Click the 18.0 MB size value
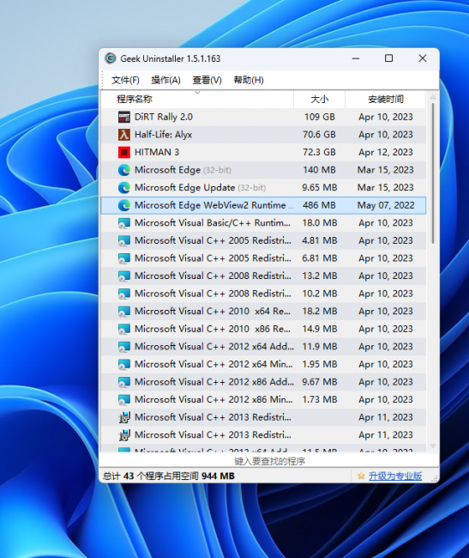Image resolution: width=469 pixels, height=558 pixels. (320, 223)
